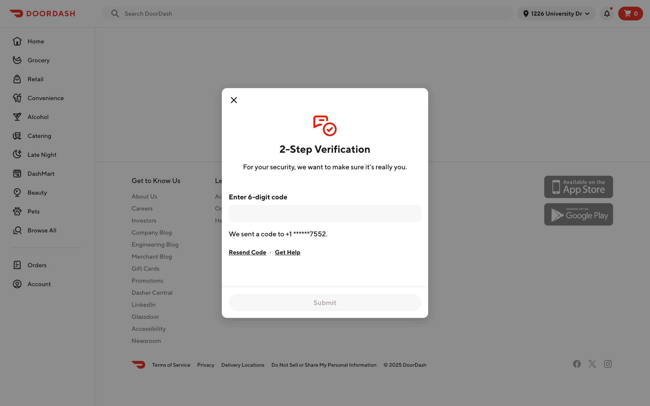Click the 6-digit code input field
Screen dimensions: 650x406
(325, 213)
